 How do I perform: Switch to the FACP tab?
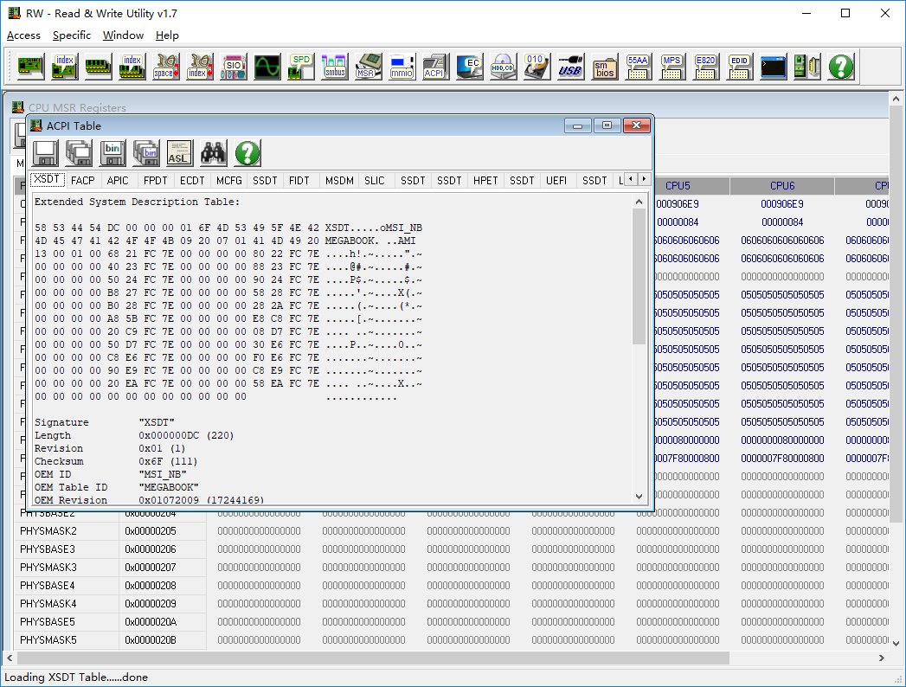tap(82, 181)
